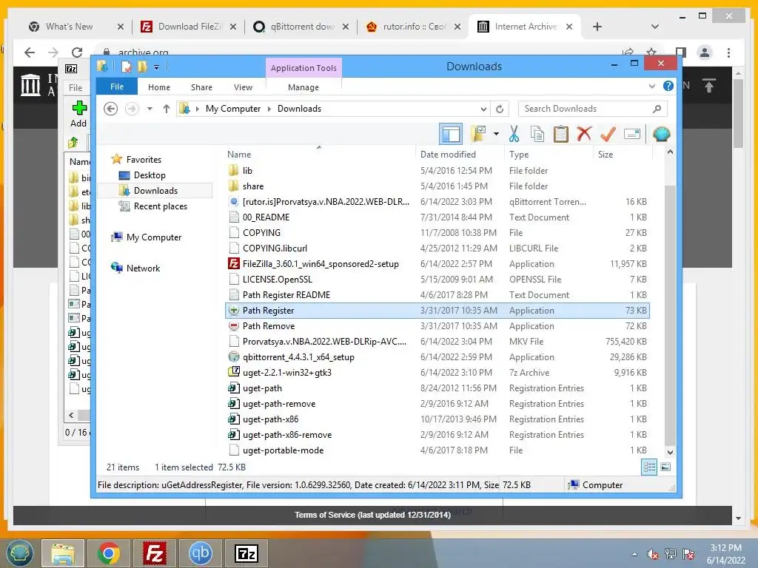Select the FileZilla setup application
The height and width of the screenshot is (568, 758).
tap(437, 264)
